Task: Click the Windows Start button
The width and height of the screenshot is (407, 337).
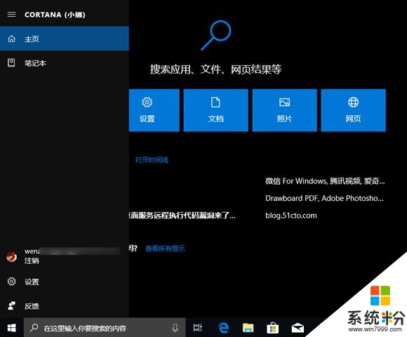Action: pos(11,328)
